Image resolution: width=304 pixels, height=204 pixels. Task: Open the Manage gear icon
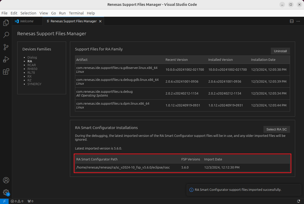coord(6,192)
